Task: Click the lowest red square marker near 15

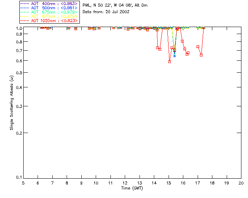Action: click(170, 61)
